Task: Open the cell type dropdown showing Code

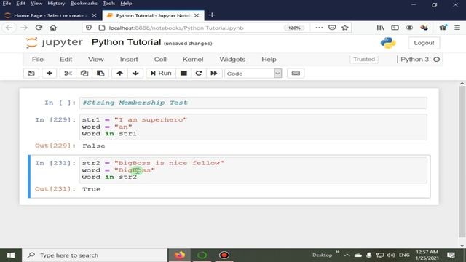Action: 253,73
